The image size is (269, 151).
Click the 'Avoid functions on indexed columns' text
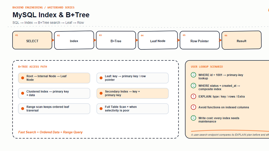pos(224,107)
